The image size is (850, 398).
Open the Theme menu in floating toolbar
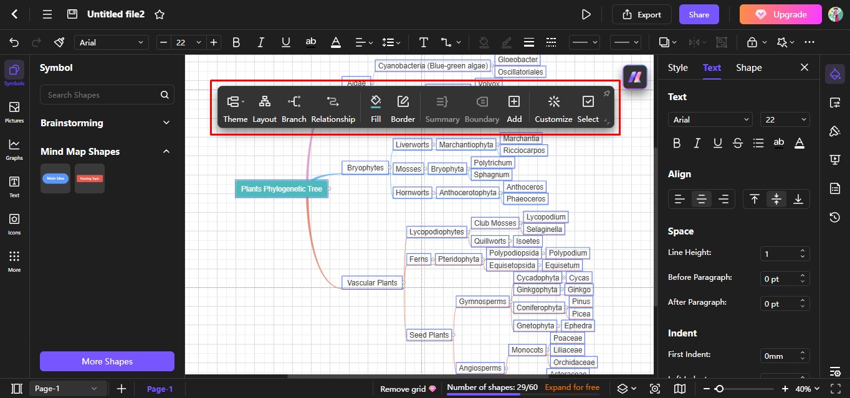coord(235,108)
